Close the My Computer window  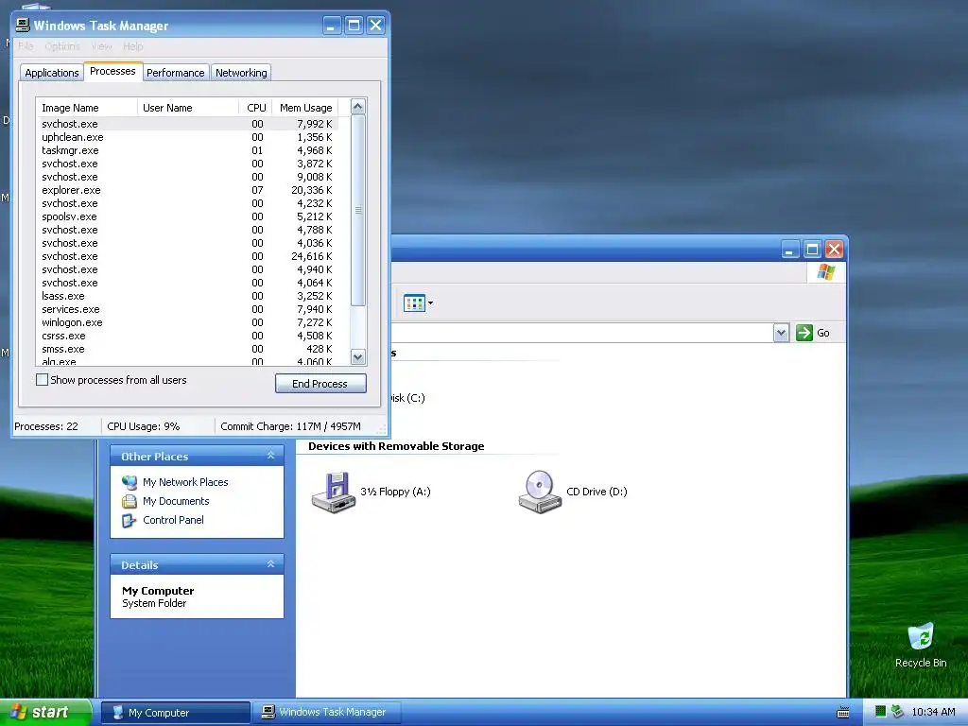[834, 250]
